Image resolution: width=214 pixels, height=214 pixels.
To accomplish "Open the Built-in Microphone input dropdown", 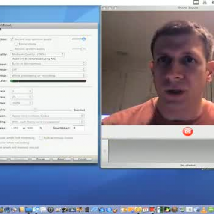I will coord(48,64).
